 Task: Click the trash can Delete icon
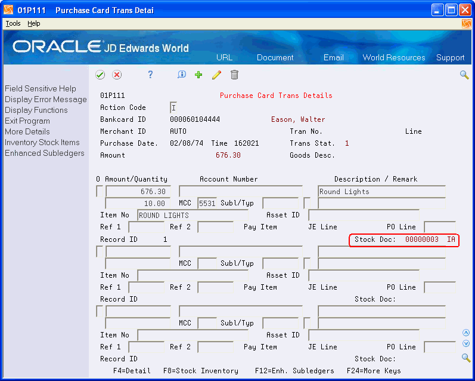(234, 75)
